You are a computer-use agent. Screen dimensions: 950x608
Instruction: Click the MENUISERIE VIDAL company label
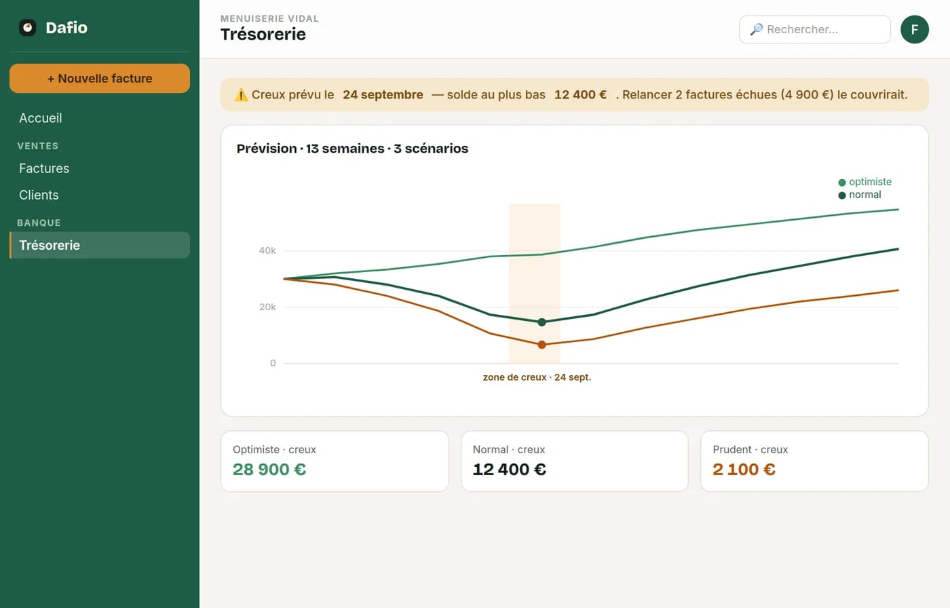tap(269, 18)
